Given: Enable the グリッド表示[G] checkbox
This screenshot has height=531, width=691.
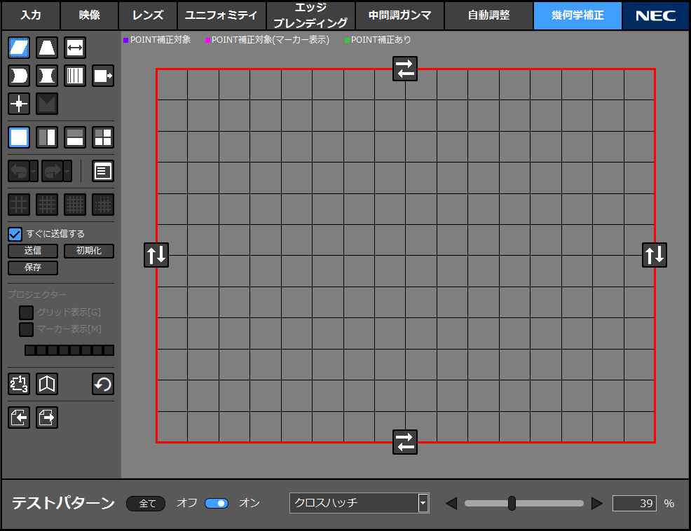Looking at the screenshot, I should tap(26, 312).
